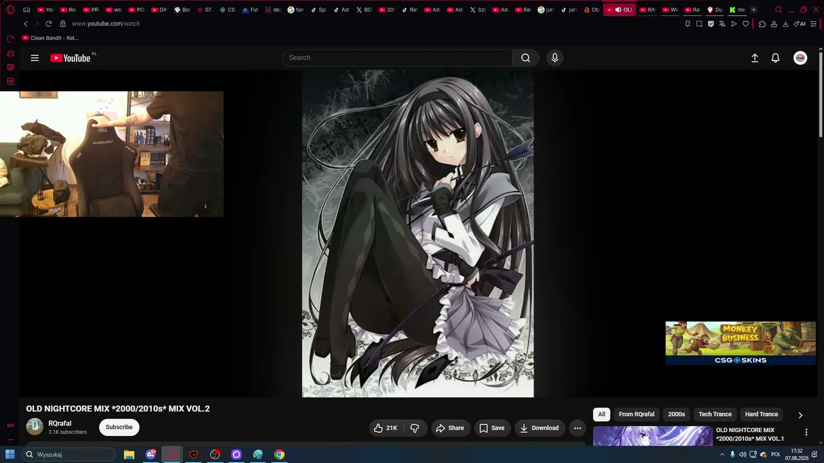The width and height of the screenshot is (824, 463).
Task: Open the volume control in system tray
Action: tap(743, 455)
